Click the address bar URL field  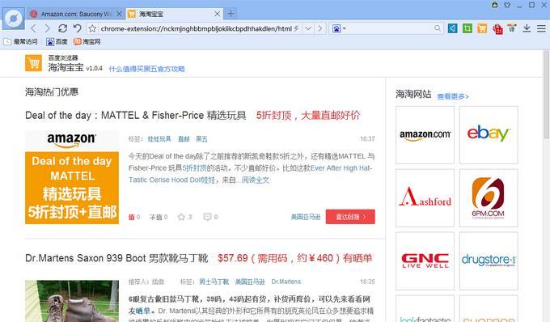click(196, 28)
